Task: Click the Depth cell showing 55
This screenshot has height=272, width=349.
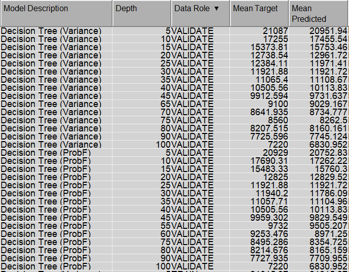Action: 165,226
